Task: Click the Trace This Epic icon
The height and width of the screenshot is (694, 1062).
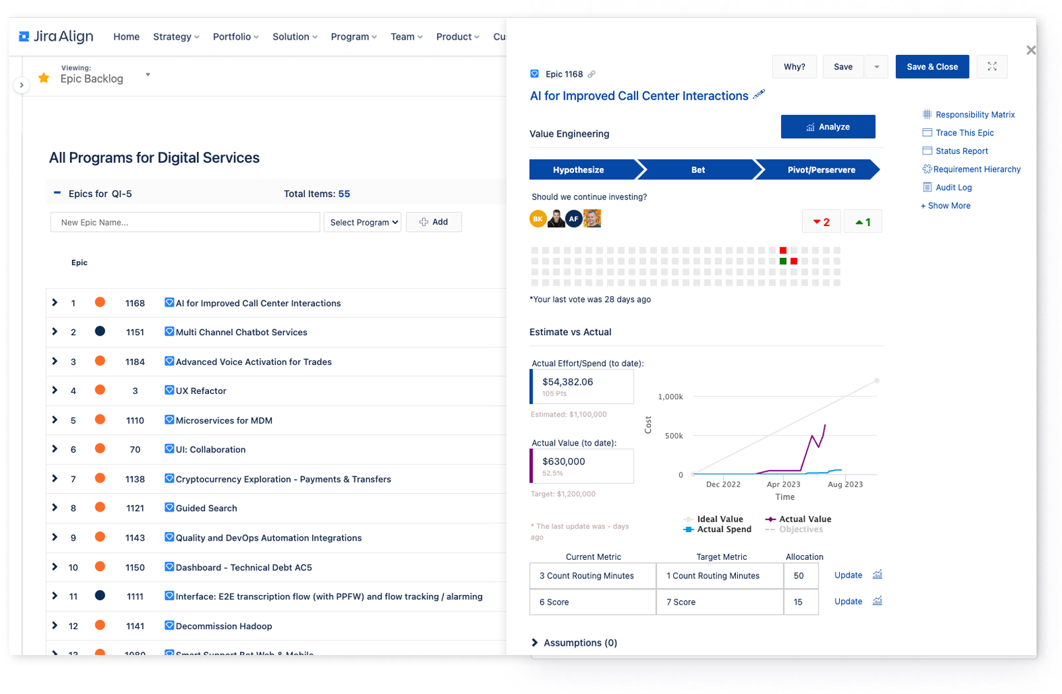Action: 926,132
